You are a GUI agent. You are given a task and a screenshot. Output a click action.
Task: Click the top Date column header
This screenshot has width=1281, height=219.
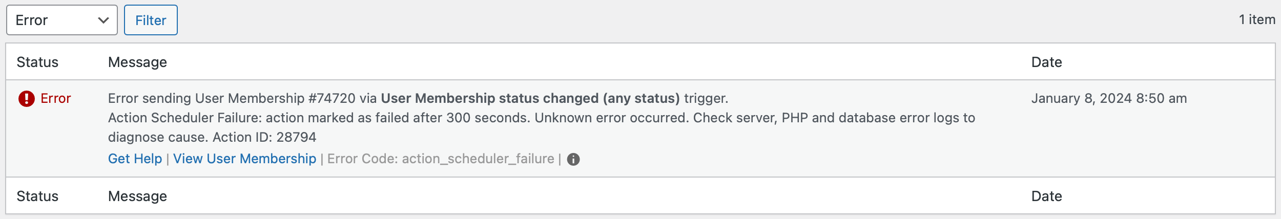coord(1046,62)
